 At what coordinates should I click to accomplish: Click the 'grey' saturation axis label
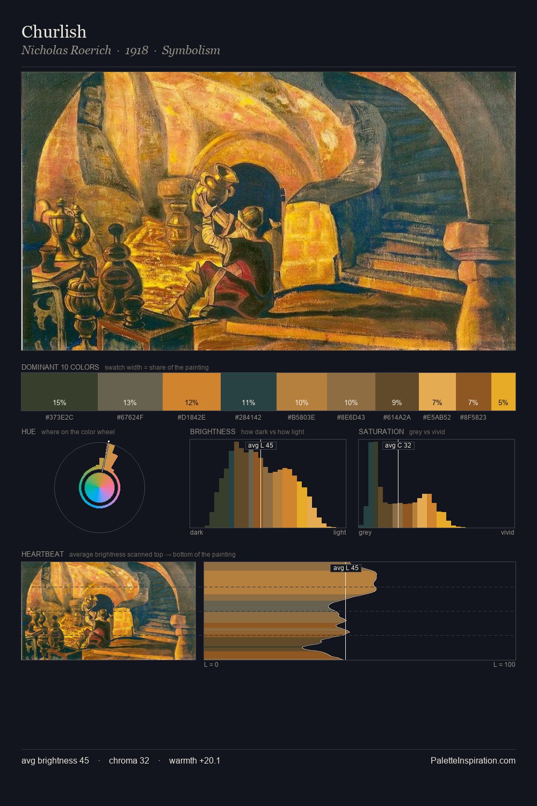pos(365,532)
